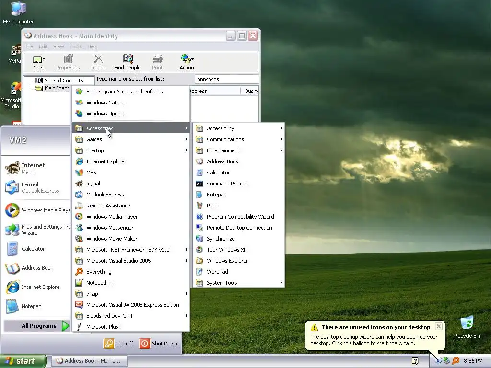This screenshot has height=368, width=491.
Task: Open the Tools menu in Address Book
Action: pos(75,46)
